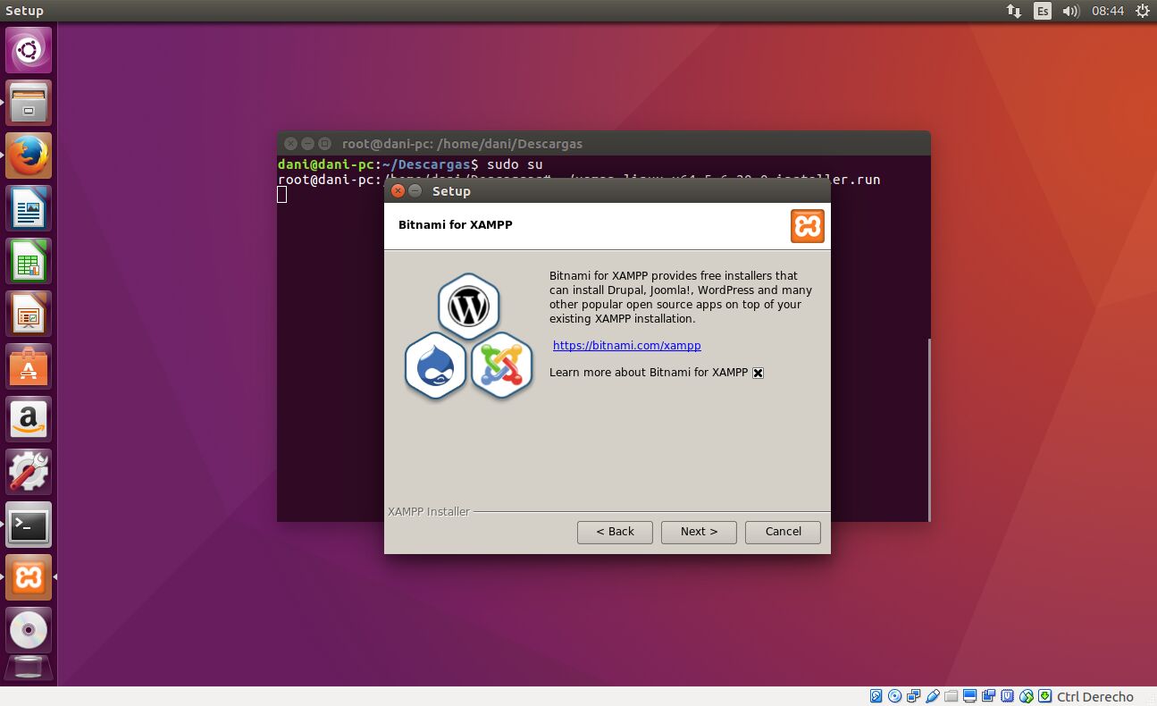Click the < Back button
The width and height of the screenshot is (1157, 706).
point(615,532)
